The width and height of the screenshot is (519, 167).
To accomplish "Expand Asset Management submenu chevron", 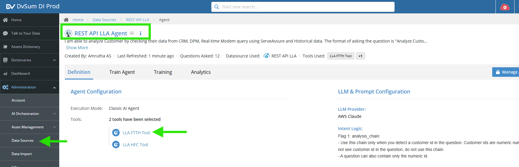I will pyautogui.click(x=54, y=127).
